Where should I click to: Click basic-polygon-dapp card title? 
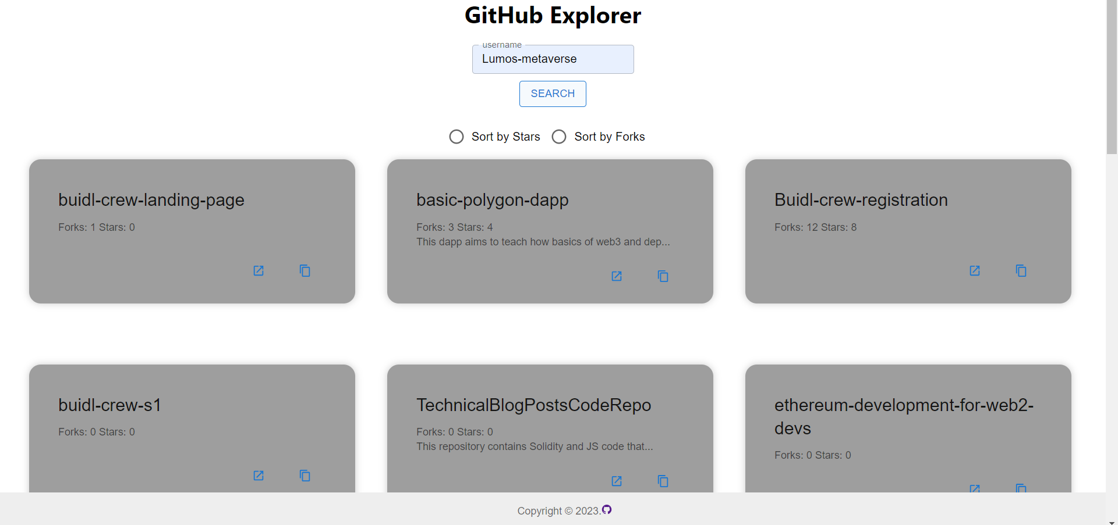pyautogui.click(x=493, y=200)
